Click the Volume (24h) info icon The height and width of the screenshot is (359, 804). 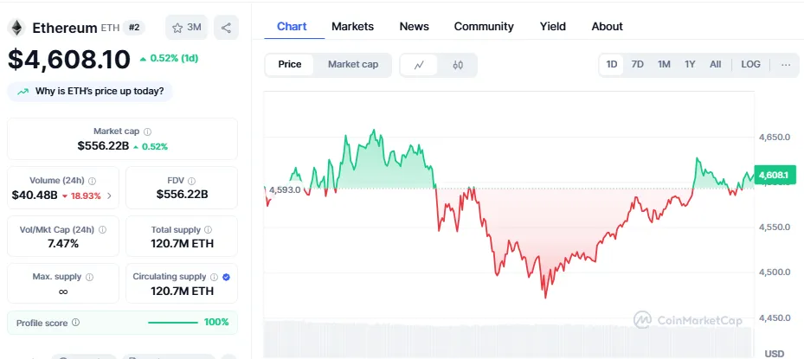coord(93,181)
